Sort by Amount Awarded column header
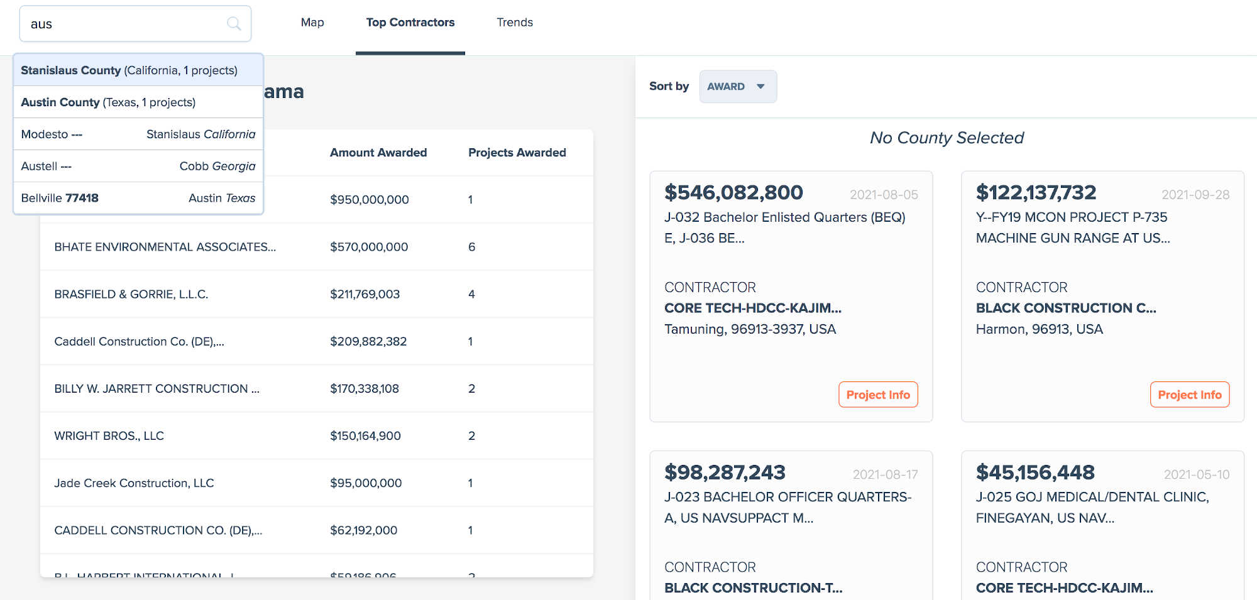 [x=378, y=153]
